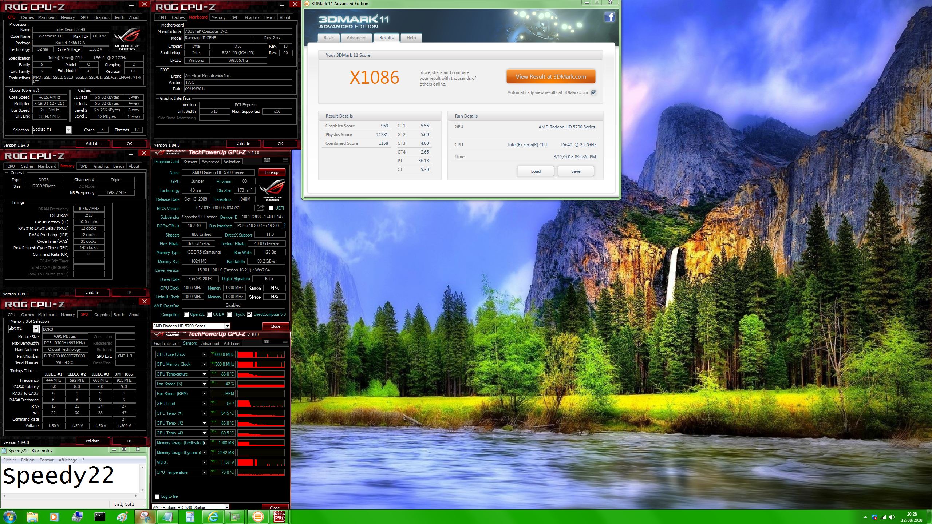Uncheck Automatically view results at 3DMark.com

point(594,92)
